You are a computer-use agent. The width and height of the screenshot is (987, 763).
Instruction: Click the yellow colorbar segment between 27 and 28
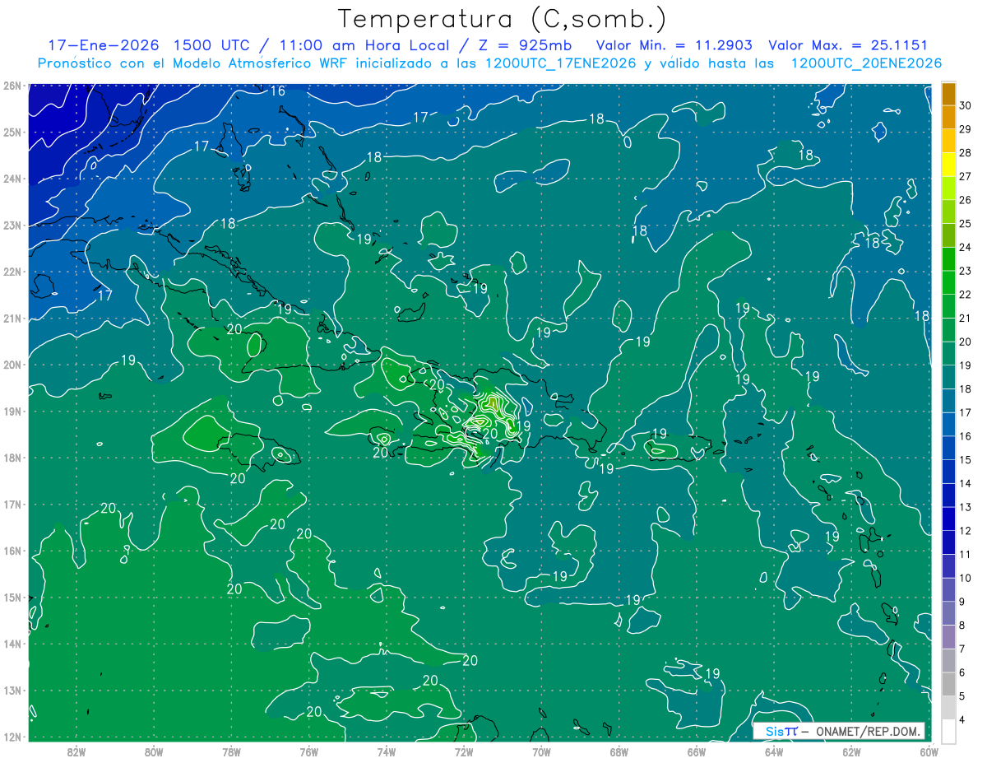pos(948,165)
